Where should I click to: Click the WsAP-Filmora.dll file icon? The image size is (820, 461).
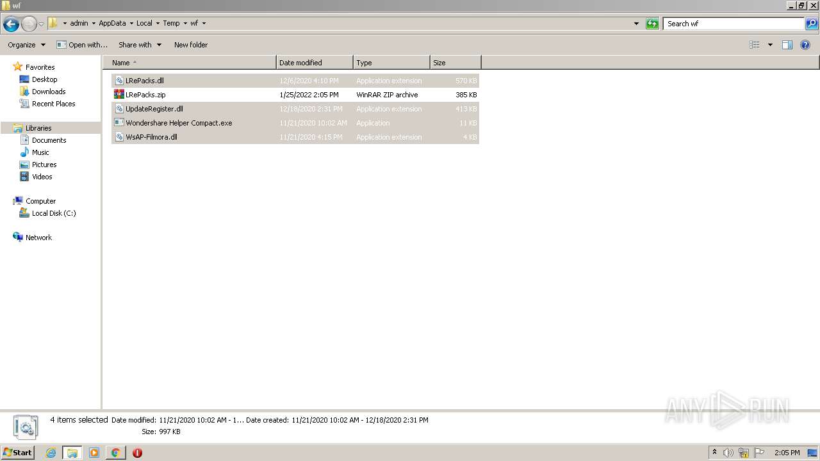[119, 137]
